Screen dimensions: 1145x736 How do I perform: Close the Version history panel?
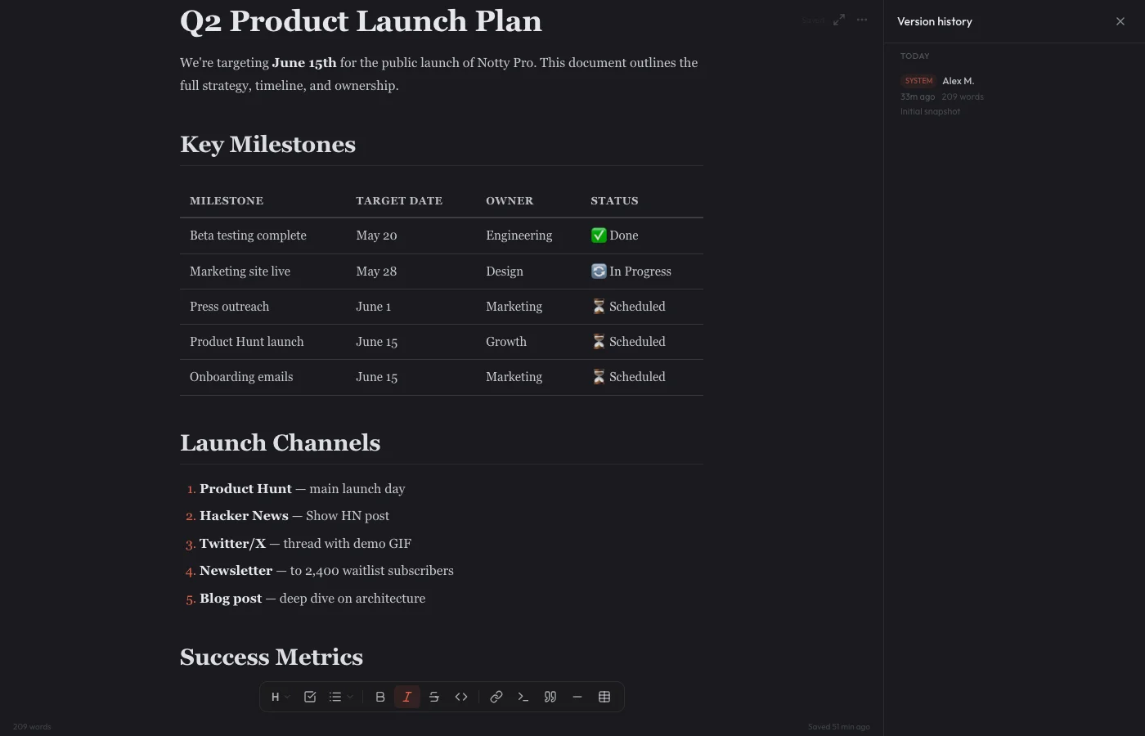coord(1120,21)
